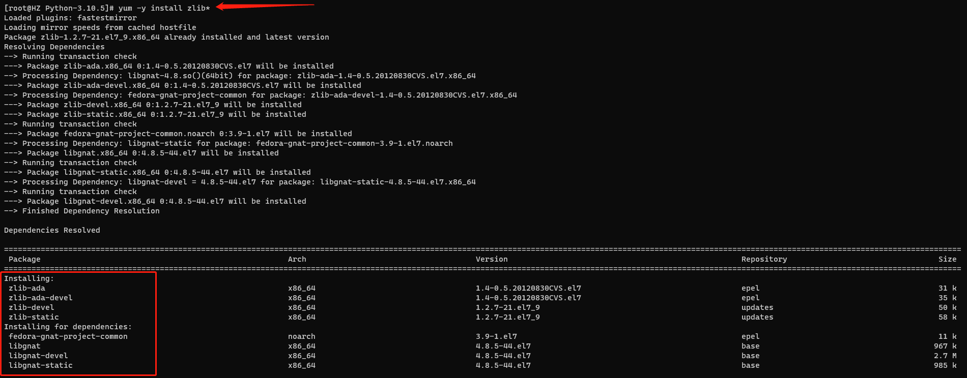Click version '1.2.7-21.el7_9' in zlib-static row
Screen dimensions: 967x378
coord(508,317)
